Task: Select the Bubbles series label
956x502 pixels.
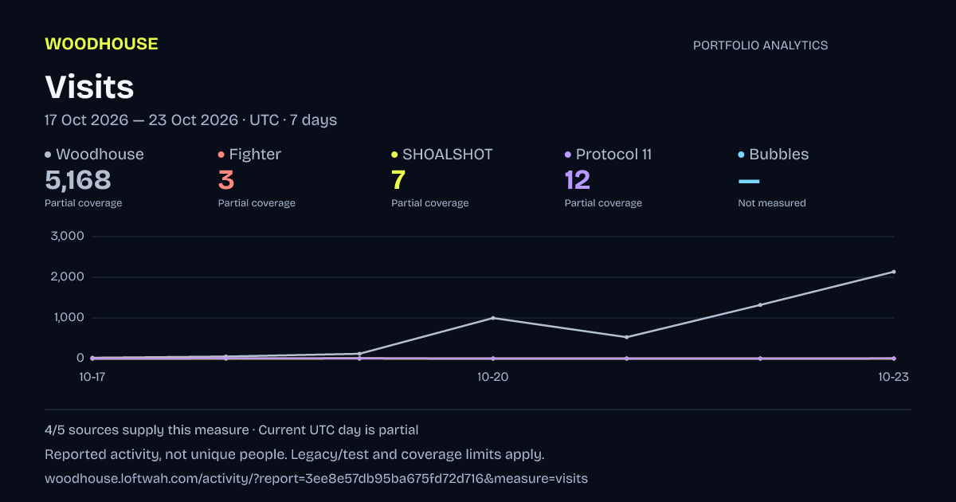Action: (779, 155)
